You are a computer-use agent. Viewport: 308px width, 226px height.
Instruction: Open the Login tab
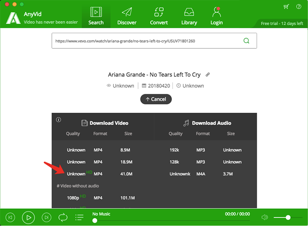point(216,16)
